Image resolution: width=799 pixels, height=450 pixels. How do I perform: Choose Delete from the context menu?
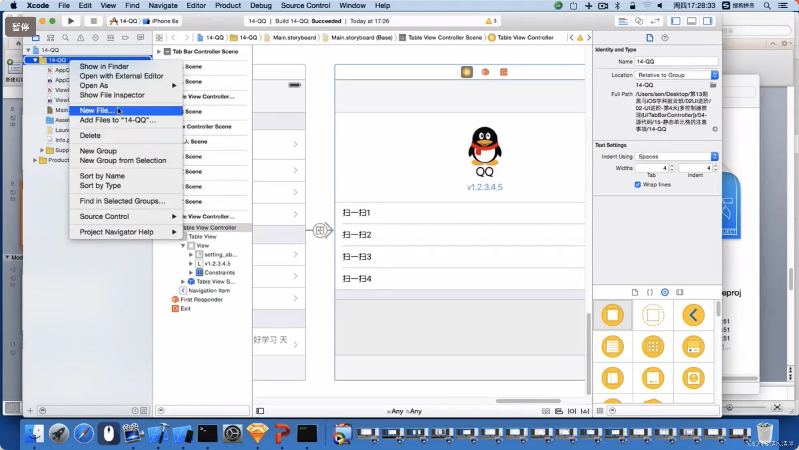[x=126, y=135]
